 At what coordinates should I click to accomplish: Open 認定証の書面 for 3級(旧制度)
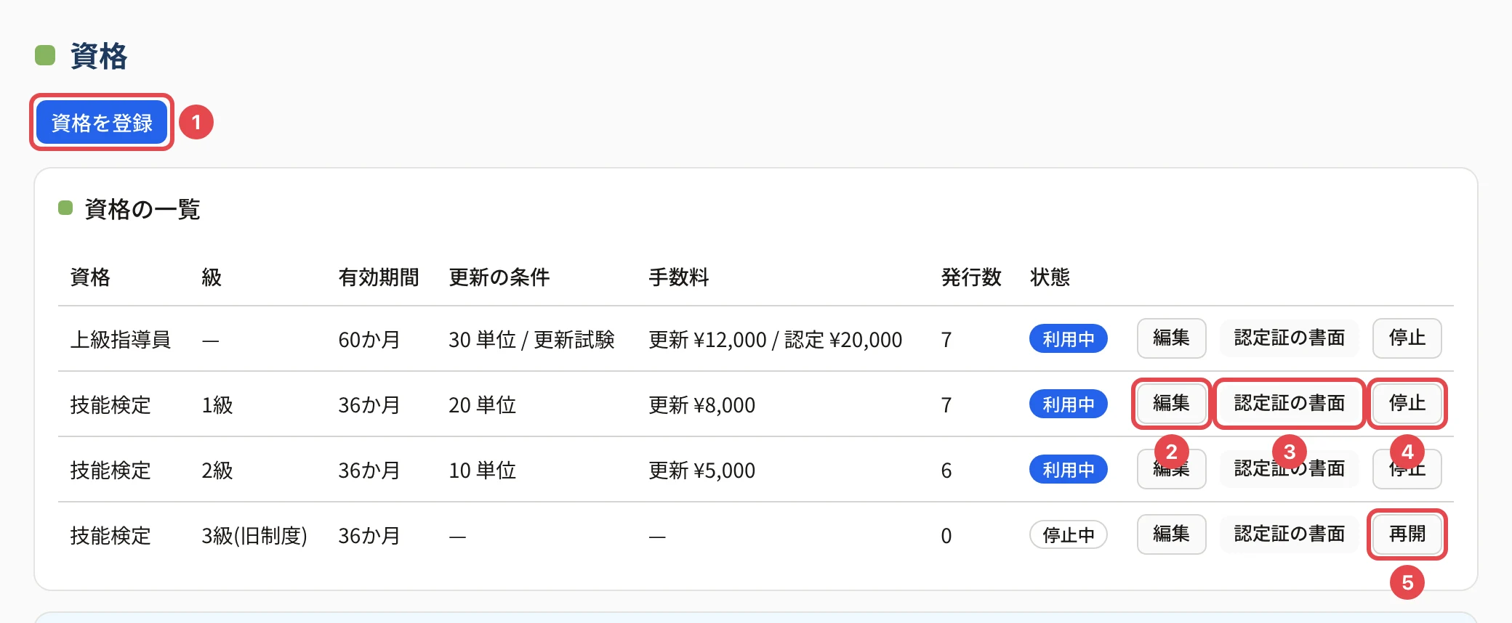pyautogui.click(x=1289, y=534)
